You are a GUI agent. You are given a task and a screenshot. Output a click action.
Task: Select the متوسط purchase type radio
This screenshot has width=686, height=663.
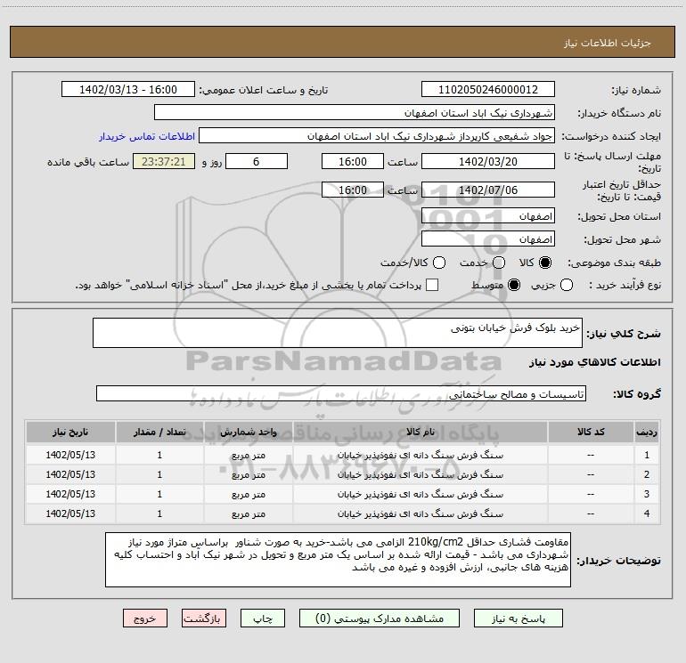[514, 285]
